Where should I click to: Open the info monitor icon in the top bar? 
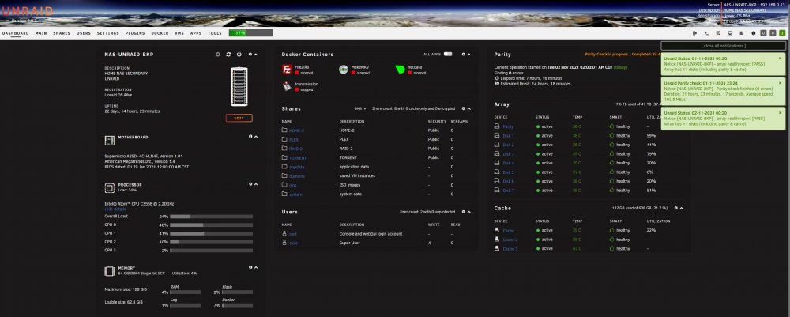730,33
